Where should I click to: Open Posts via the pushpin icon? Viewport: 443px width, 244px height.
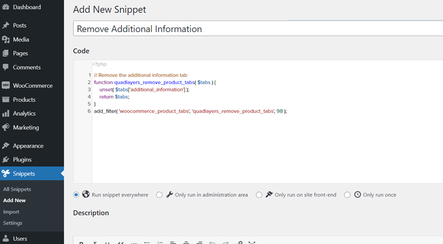pyautogui.click(x=6, y=25)
